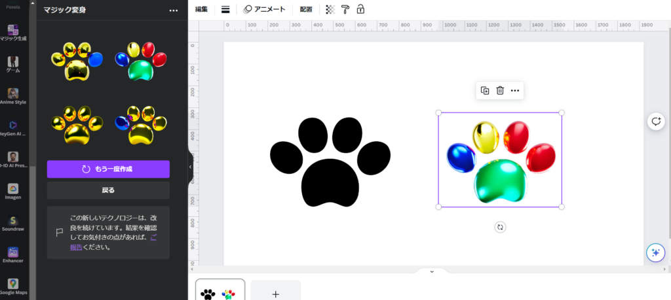
Task: Expand the page thumbnails chevron at bottom
Action: 431,271
